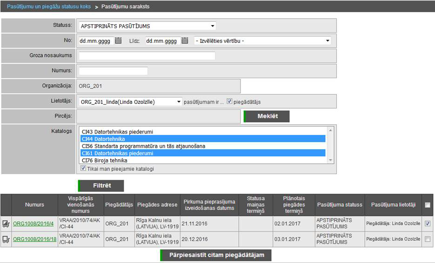The height and width of the screenshot is (263, 435).
Task: Expand the Izvēlēties vērtību dropdown
Action: (x=262, y=41)
